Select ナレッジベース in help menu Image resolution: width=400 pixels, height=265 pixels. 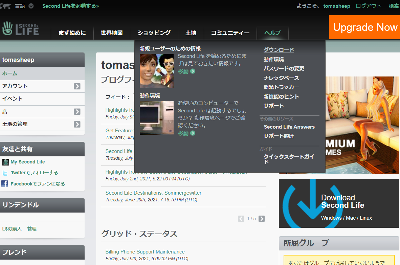(281, 78)
